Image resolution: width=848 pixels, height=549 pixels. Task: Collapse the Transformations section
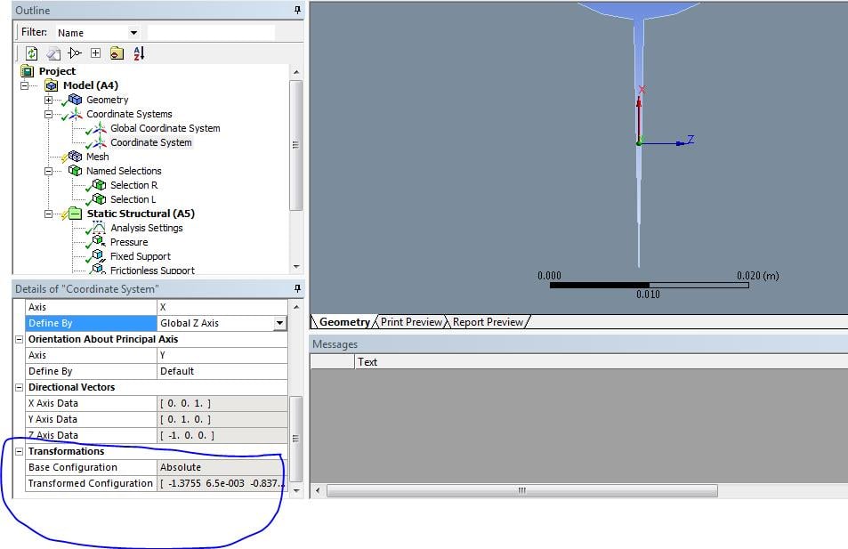19,451
